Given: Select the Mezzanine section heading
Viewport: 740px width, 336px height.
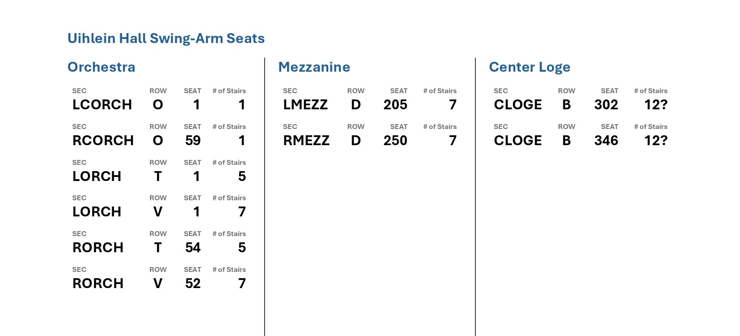Looking at the screenshot, I should coord(314,67).
